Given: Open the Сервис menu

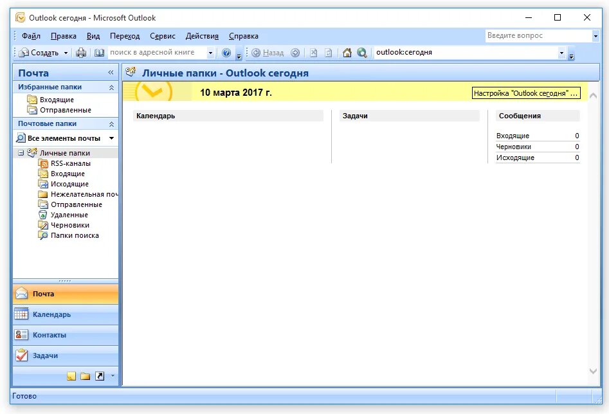Looking at the screenshot, I should pos(162,36).
